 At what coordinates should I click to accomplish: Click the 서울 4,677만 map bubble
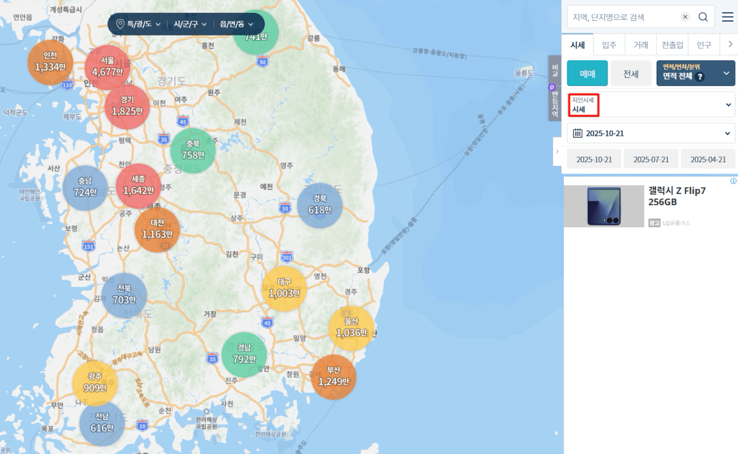(107, 67)
